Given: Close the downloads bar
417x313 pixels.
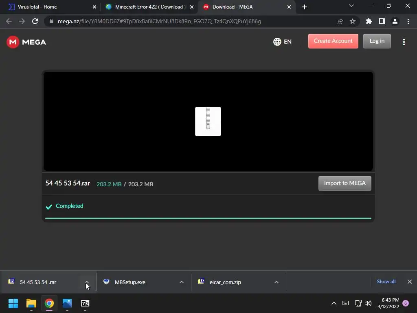Looking at the screenshot, I should pos(410,282).
